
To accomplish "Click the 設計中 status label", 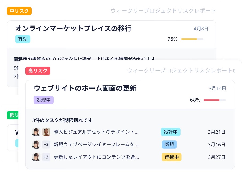I will click(171, 132).
